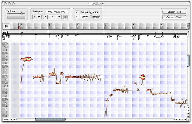Click the notation strip scroll up arrow
The image size is (192, 124).
(188, 31)
